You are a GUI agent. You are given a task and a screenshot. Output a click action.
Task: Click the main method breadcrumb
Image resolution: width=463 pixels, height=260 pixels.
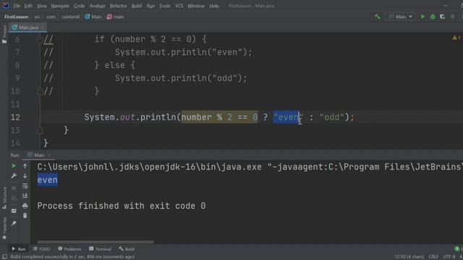click(116, 17)
